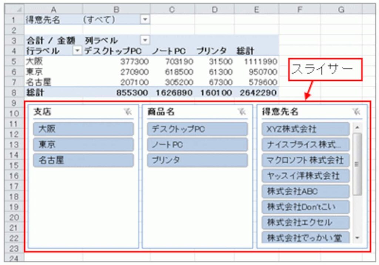
Task: Select デスクトップPC in 商品名 slicer
Action: click(197, 129)
